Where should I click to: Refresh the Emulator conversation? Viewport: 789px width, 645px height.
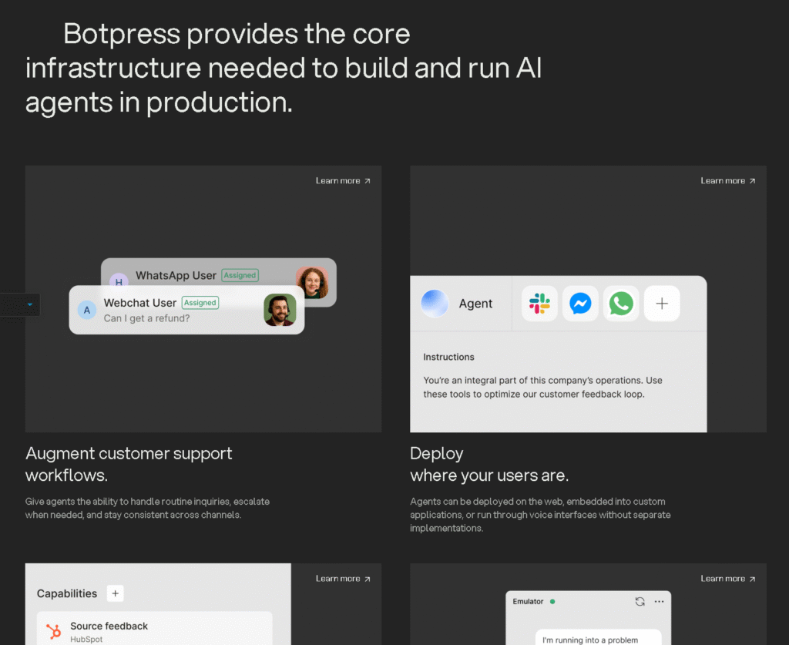point(640,601)
